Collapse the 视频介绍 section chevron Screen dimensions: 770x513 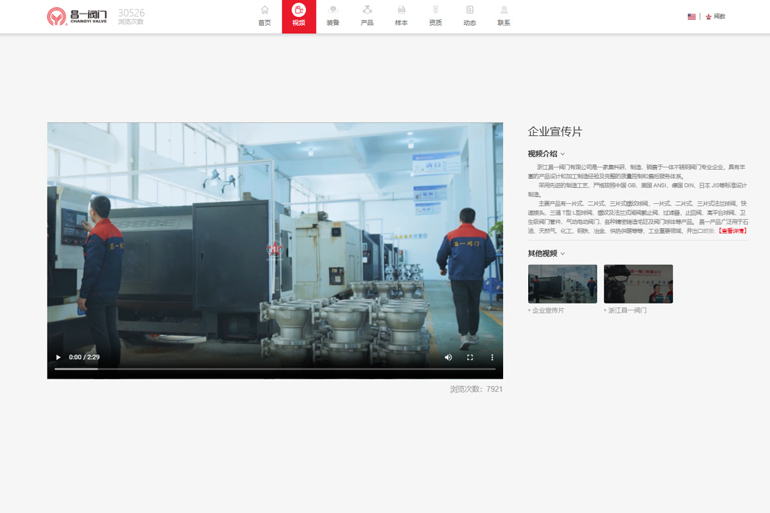point(563,154)
